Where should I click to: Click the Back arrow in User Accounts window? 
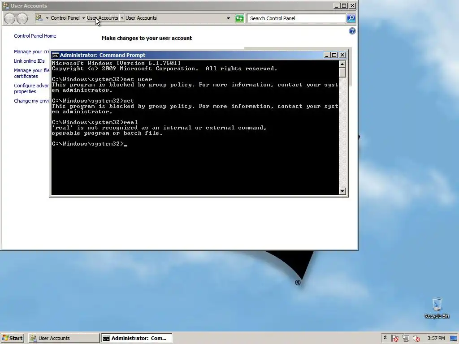tap(9, 18)
